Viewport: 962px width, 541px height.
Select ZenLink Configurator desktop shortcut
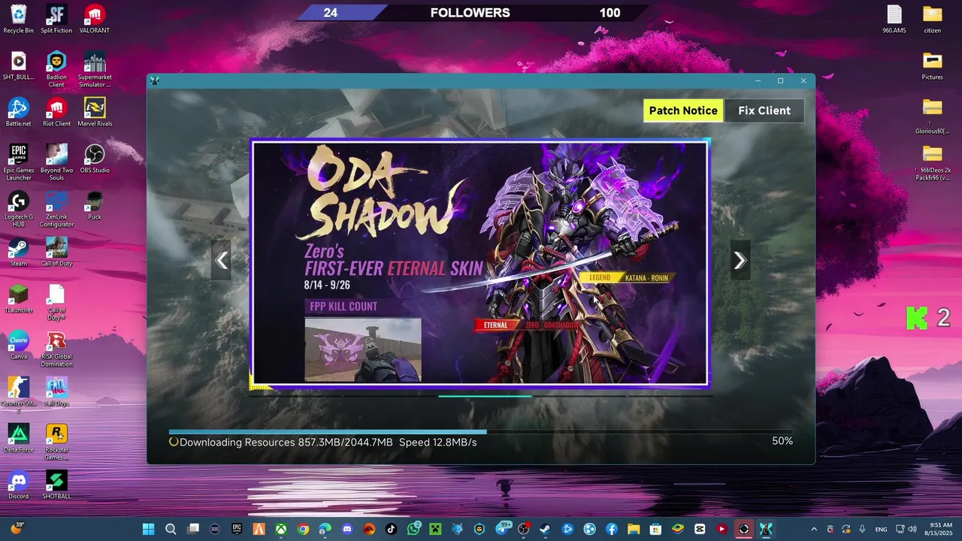point(56,209)
